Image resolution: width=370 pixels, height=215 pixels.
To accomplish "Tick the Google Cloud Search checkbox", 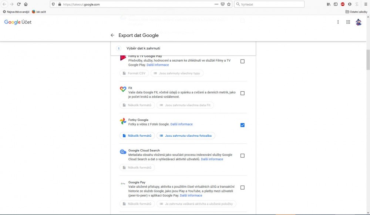I will (x=242, y=156).
